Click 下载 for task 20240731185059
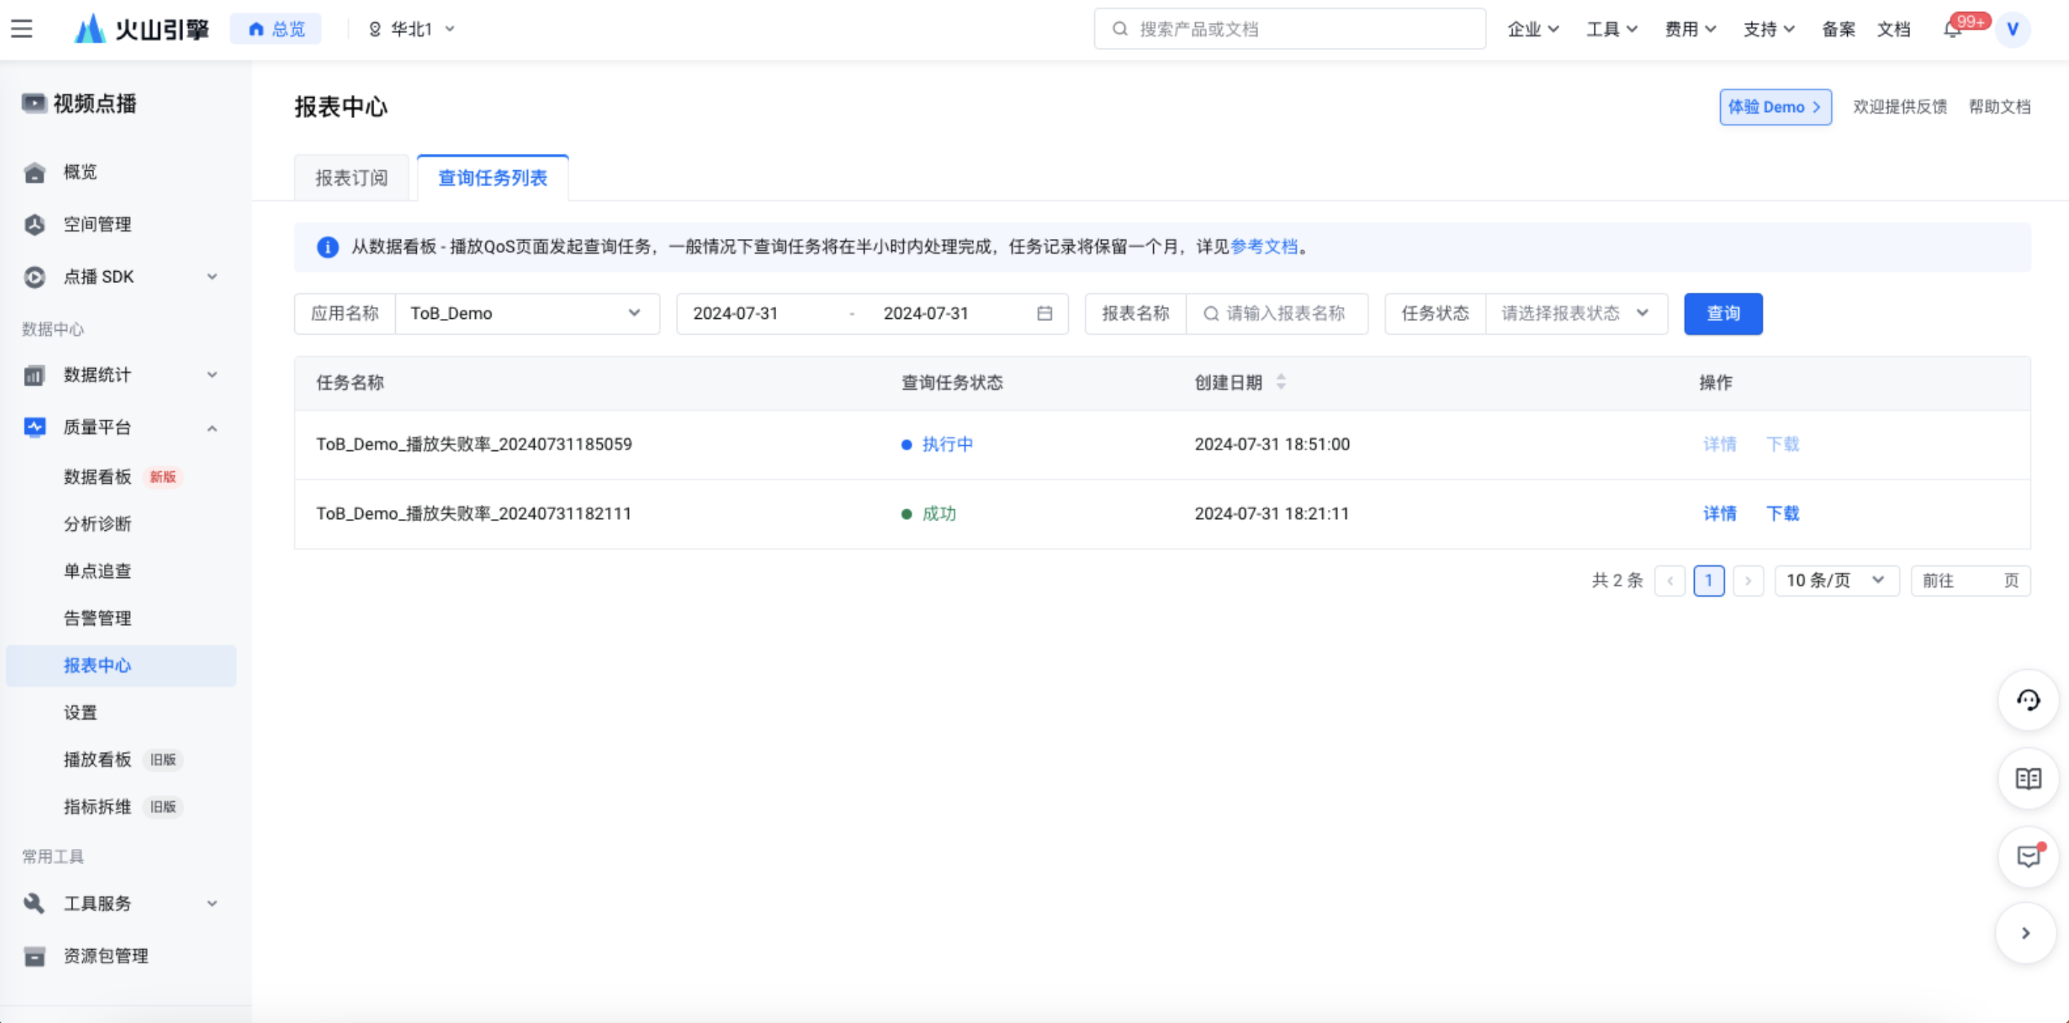This screenshot has width=2069, height=1023. point(1782,444)
